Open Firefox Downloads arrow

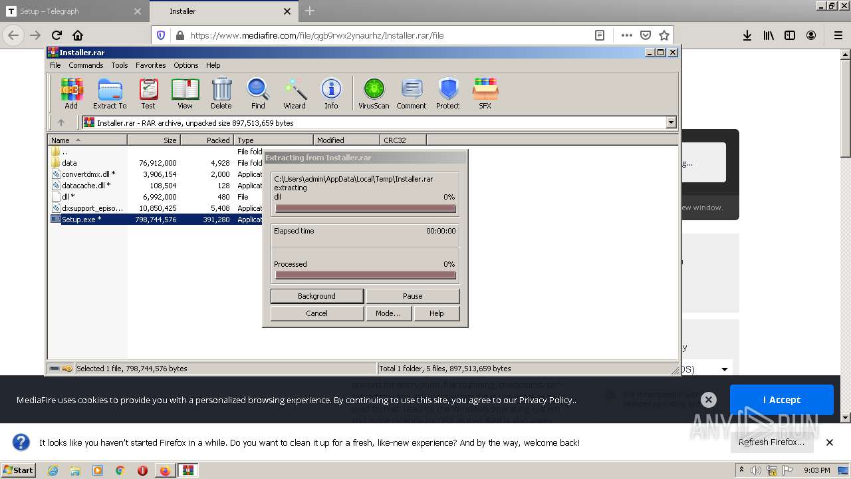point(747,35)
